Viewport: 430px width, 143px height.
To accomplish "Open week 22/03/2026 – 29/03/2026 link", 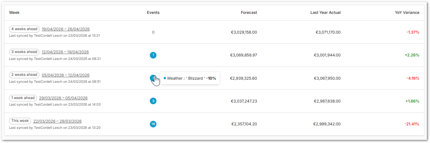I will point(57,121).
